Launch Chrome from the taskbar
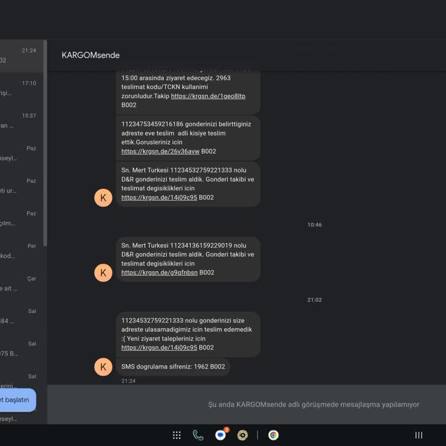Screen dimensions: 446x446 [x=274, y=435]
